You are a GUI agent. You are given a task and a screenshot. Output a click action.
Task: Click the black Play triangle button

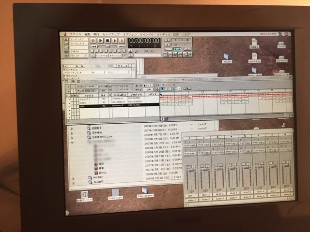pyautogui.click(x=115, y=41)
